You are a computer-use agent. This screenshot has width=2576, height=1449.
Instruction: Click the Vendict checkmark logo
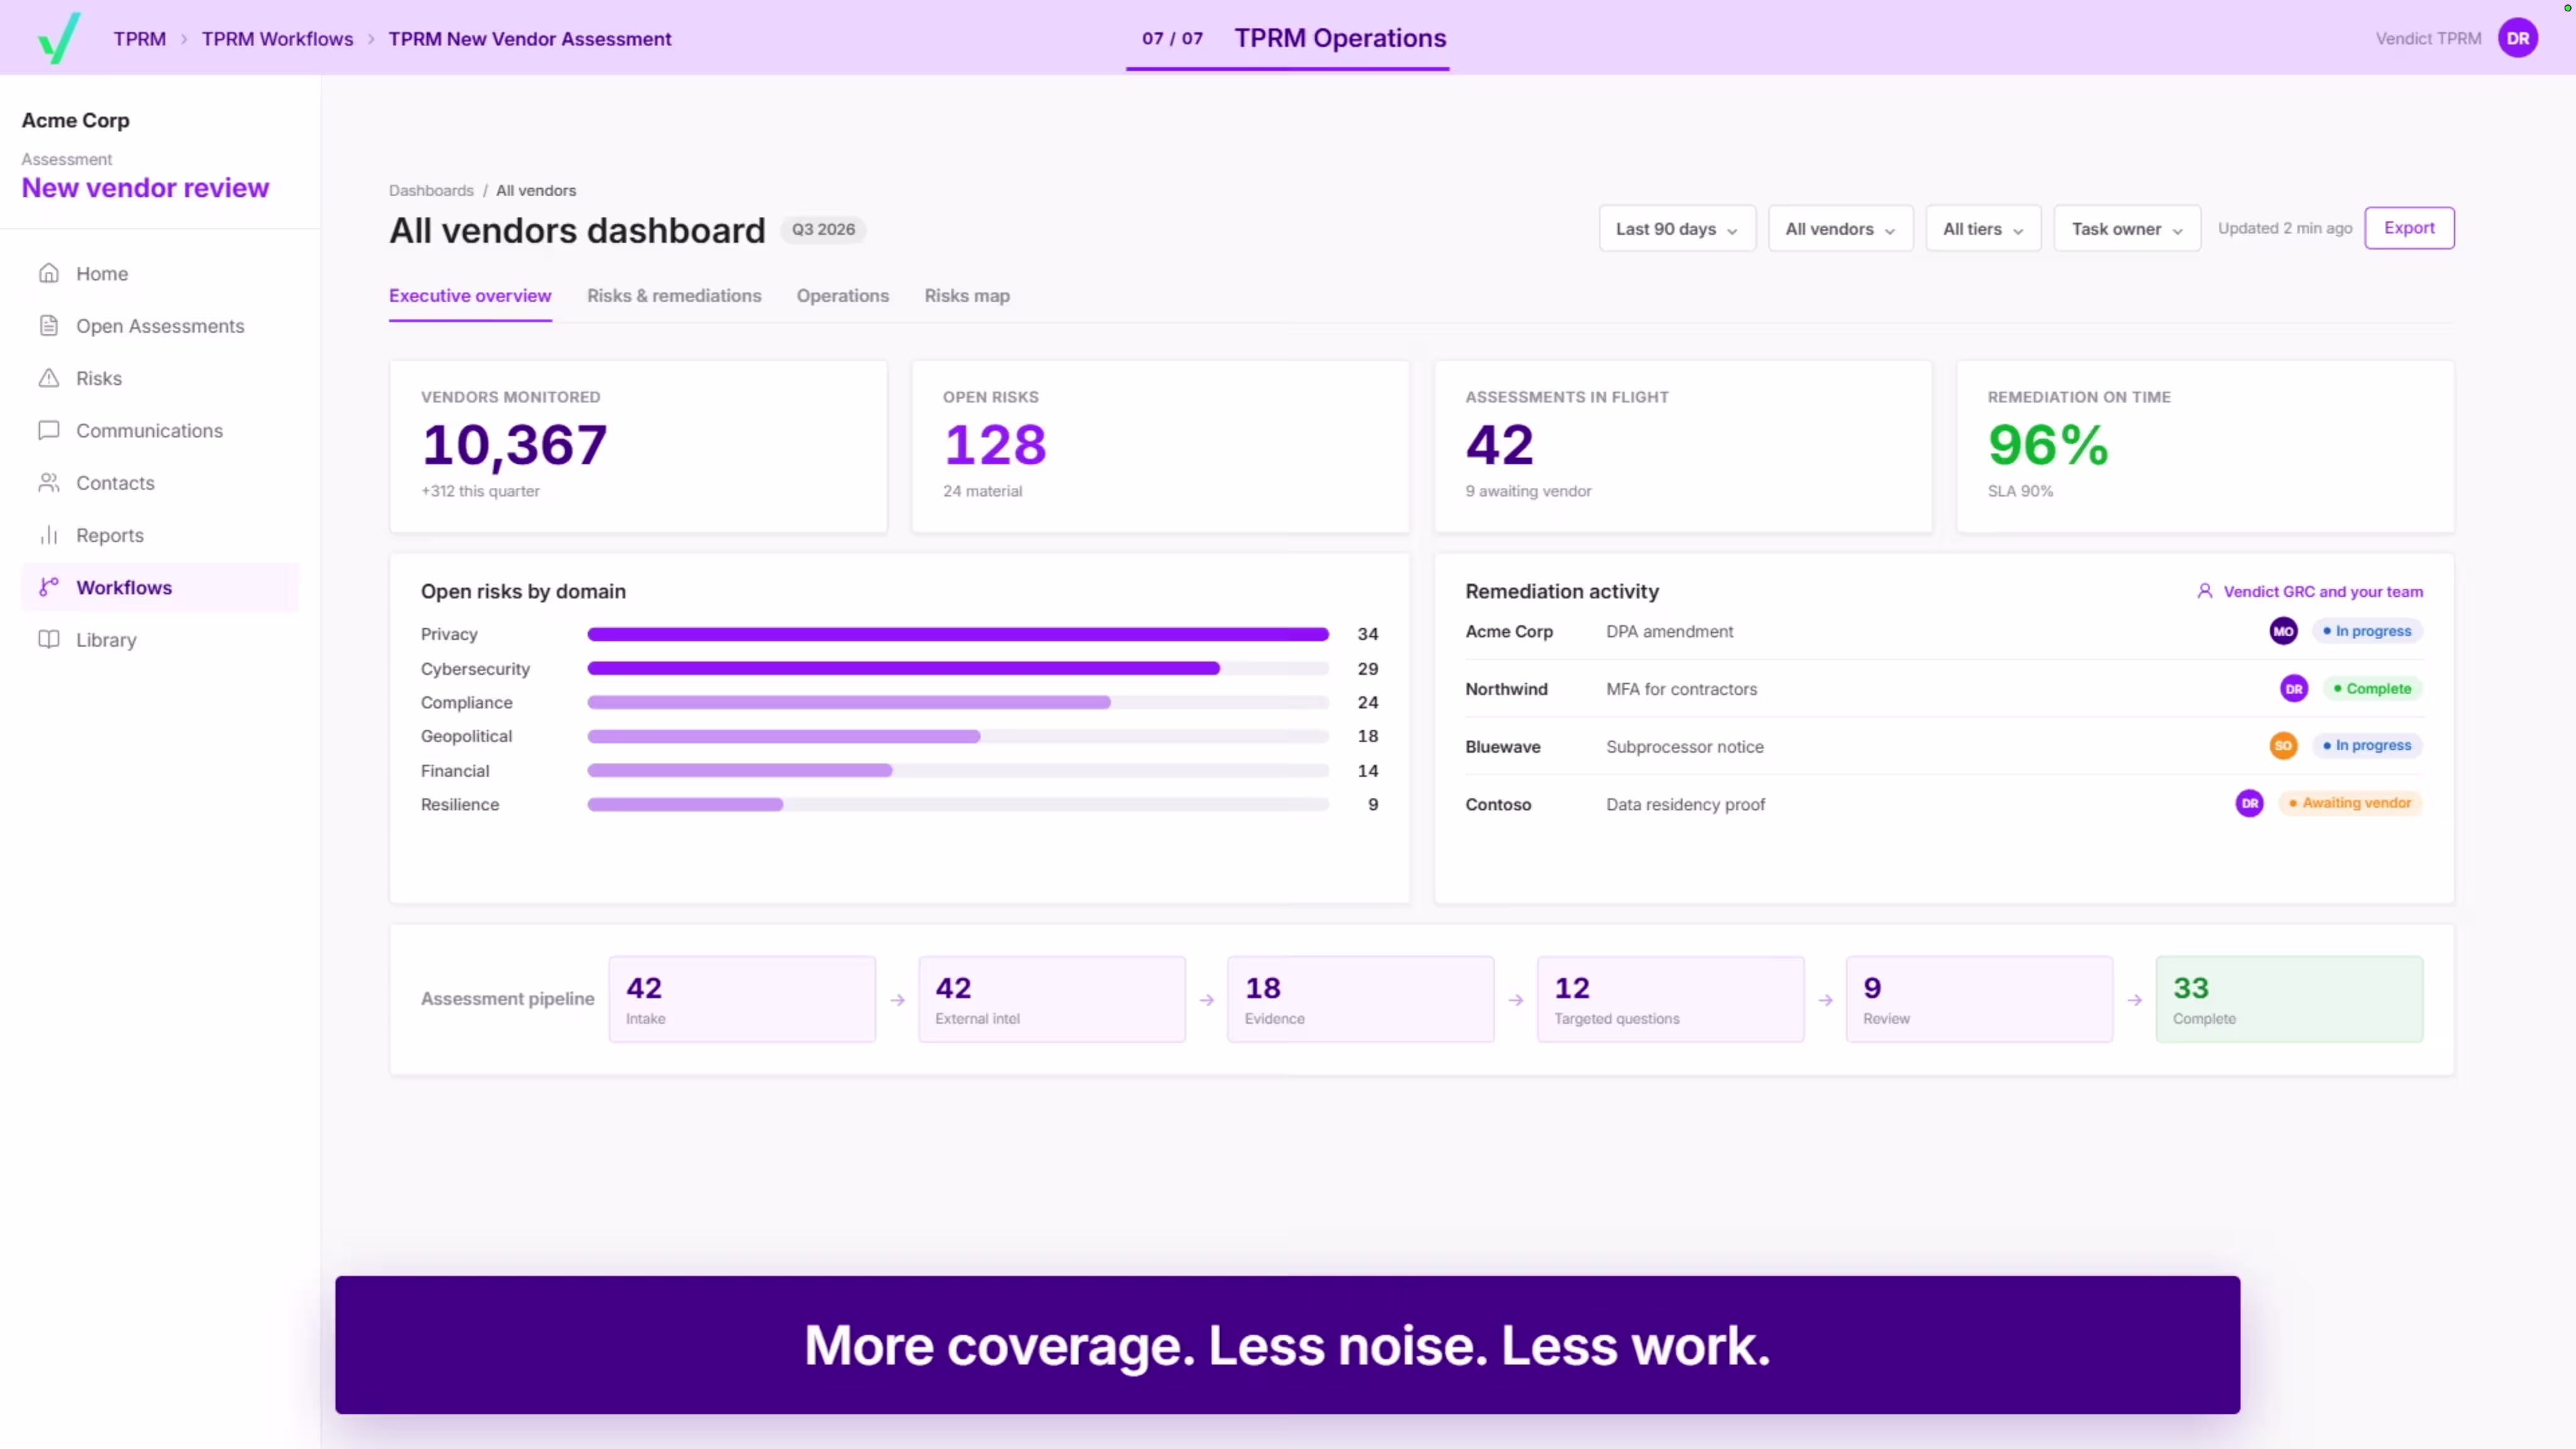[58, 38]
